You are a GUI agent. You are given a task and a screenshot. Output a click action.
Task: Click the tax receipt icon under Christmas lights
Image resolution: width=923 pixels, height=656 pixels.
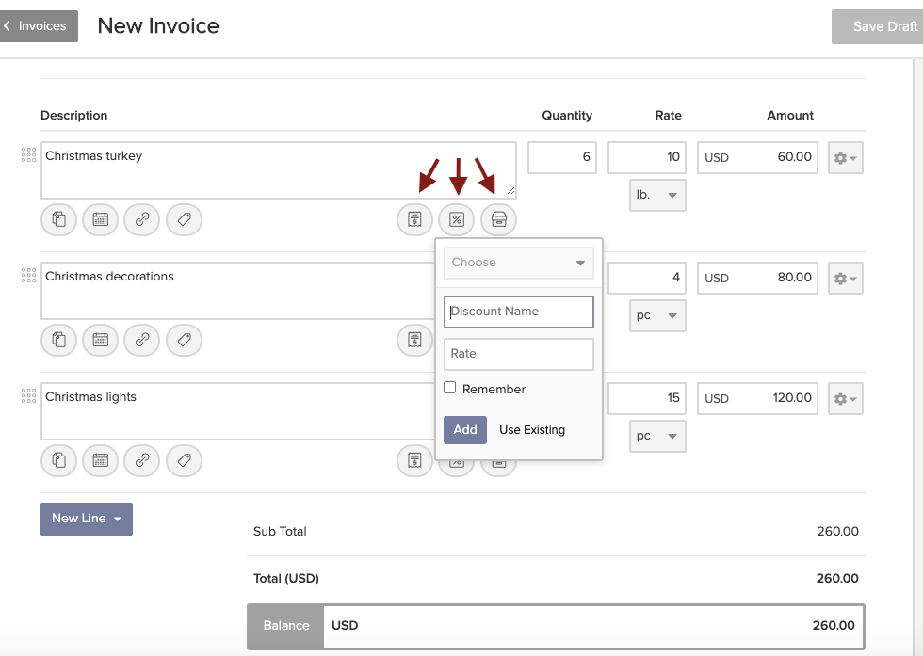[x=415, y=460]
